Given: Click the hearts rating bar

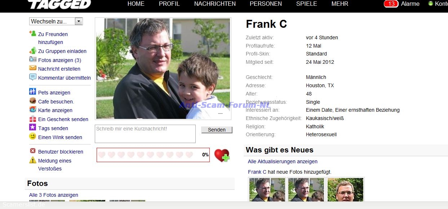Looking at the screenshot, I should pyautogui.click(x=153, y=155).
